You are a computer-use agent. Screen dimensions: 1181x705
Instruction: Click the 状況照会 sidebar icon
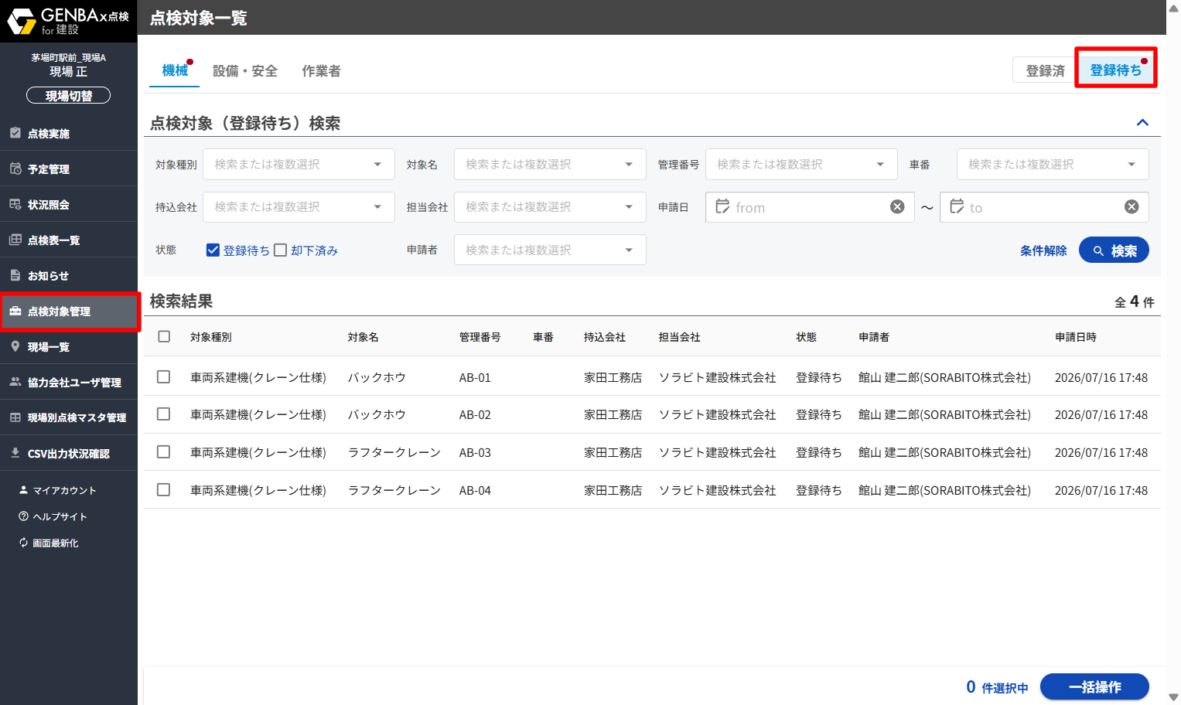click(15, 204)
